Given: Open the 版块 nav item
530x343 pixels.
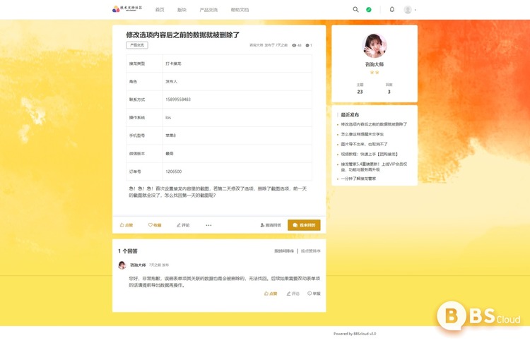Looking at the screenshot, I should point(182,10).
